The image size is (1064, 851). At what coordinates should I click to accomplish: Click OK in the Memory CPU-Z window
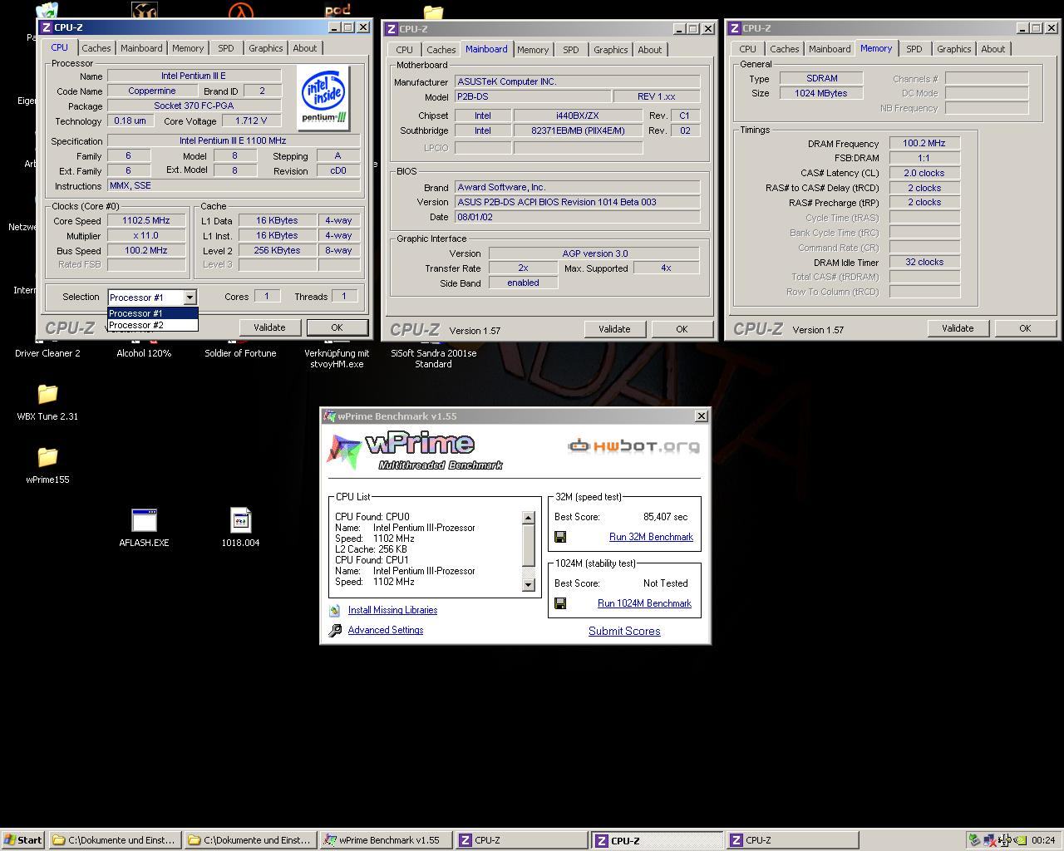tap(1025, 328)
